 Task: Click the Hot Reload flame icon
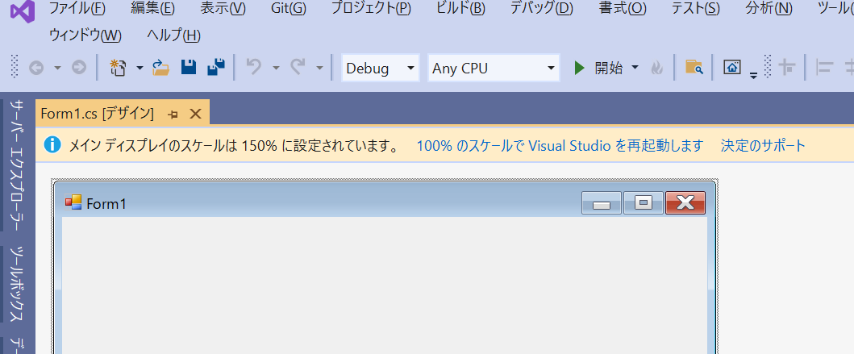(x=657, y=68)
